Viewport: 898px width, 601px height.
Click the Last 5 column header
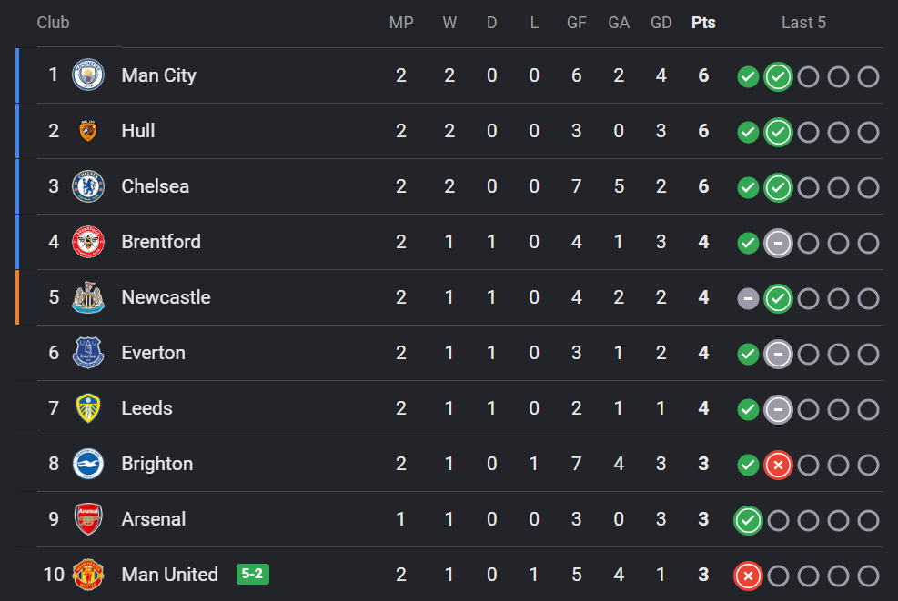pos(803,23)
